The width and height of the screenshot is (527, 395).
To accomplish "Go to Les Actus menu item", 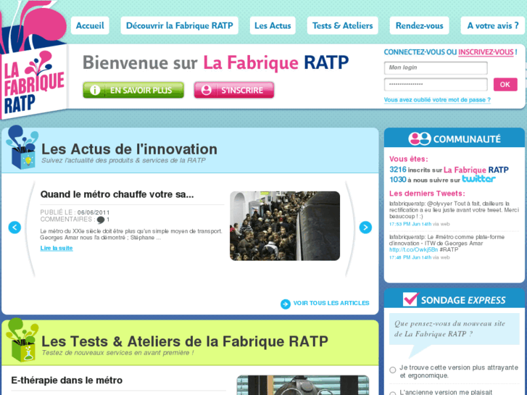I will [273, 25].
